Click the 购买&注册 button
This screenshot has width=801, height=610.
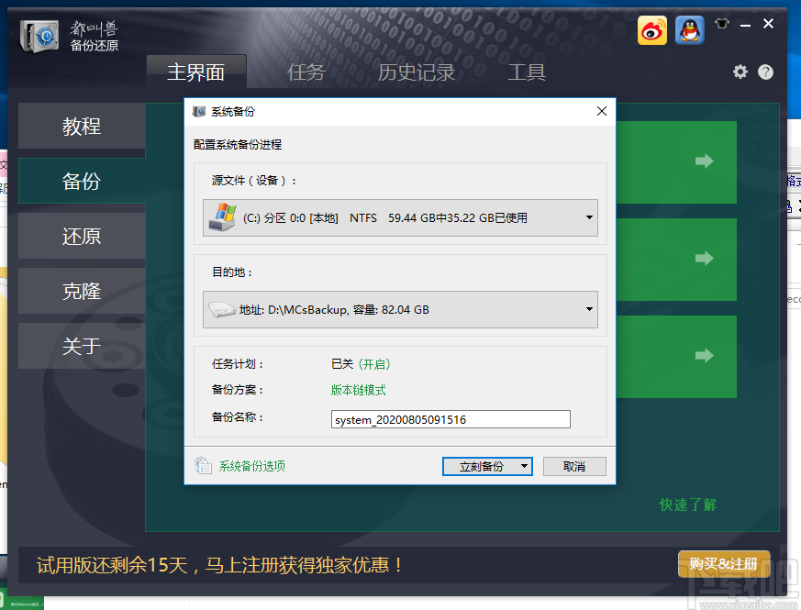[724, 563]
